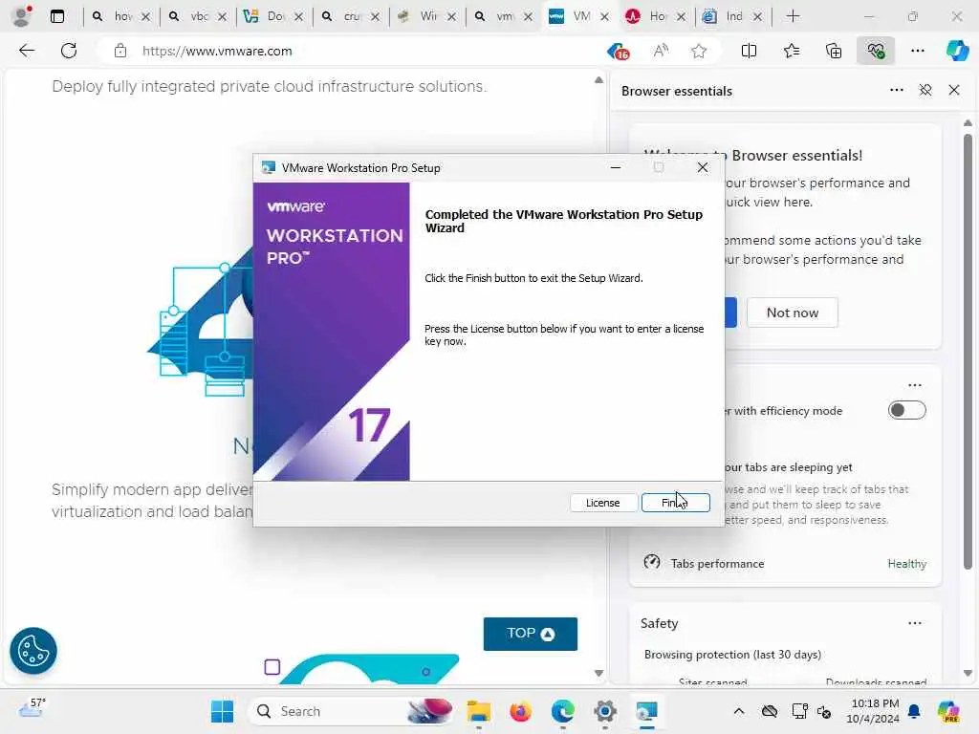Launch Firefox from the taskbar

pyautogui.click(x=521, y=711)
